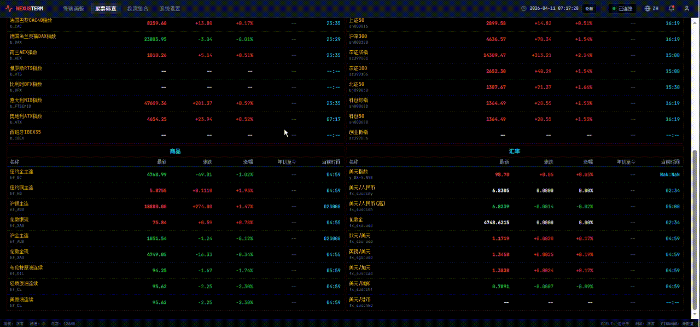Select the 股票筛查 tab

pyautogui.click(x=106, y=9)
